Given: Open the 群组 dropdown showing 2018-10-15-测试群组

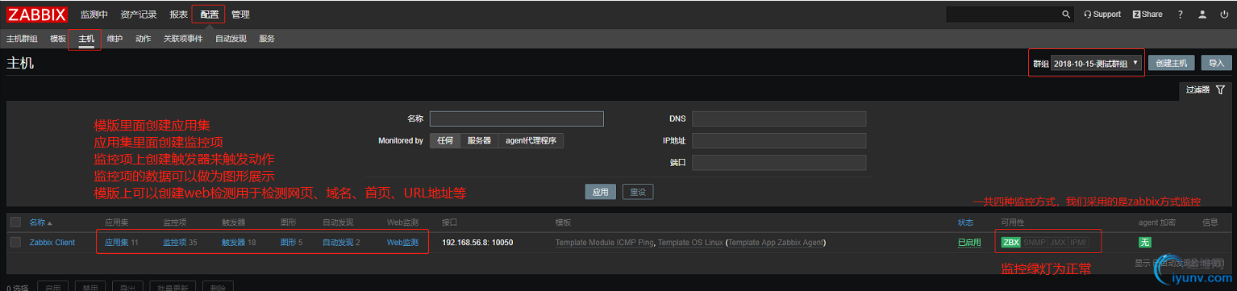Looking at the screenshot, I should pyautogui.click(x=1097, y=63).
